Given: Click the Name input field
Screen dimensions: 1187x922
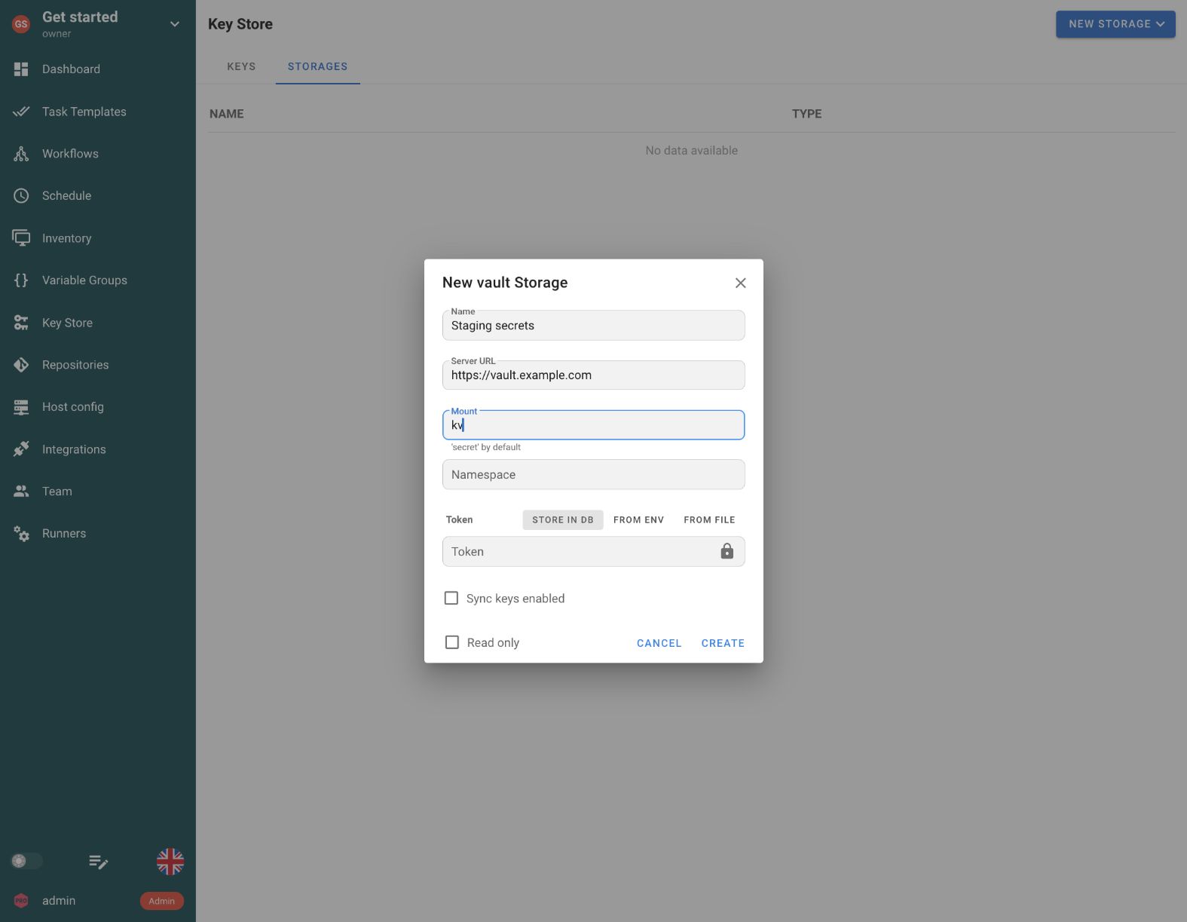Looking at the screenshot, I should pos(594,326).
